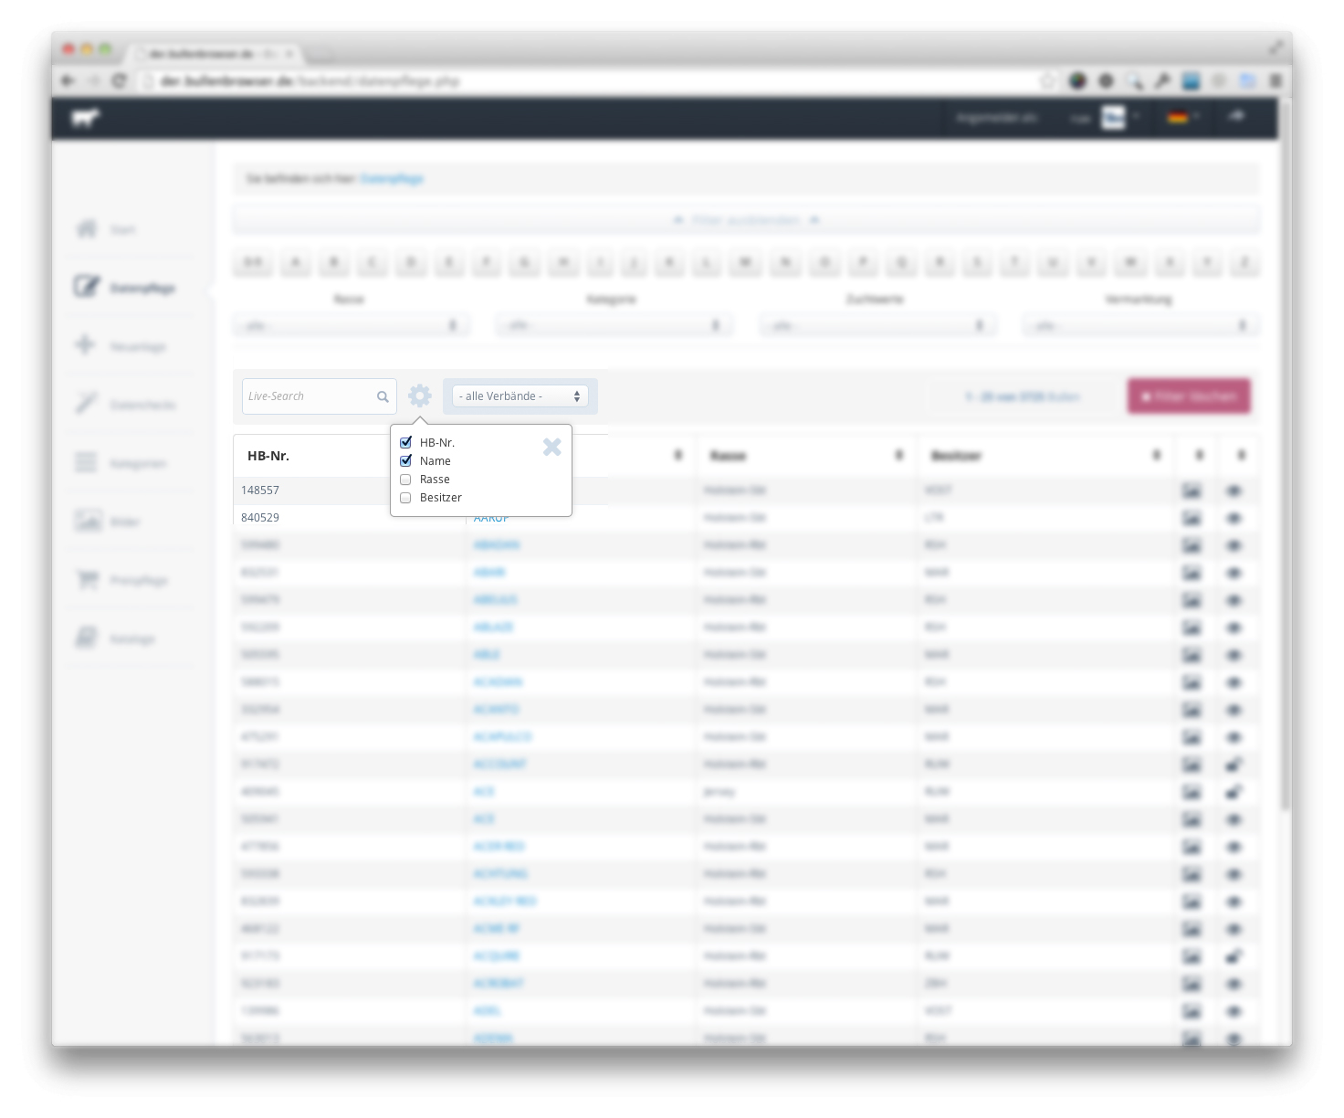Click the Datenpflege breadcrumb link
Image resolution: width=1344 pixels, height=1118 pixels.
click(392, 179)
